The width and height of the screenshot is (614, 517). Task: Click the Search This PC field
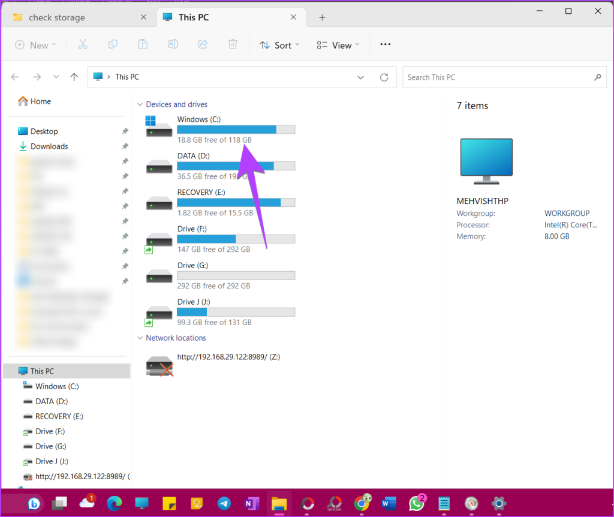pos(498,77)
